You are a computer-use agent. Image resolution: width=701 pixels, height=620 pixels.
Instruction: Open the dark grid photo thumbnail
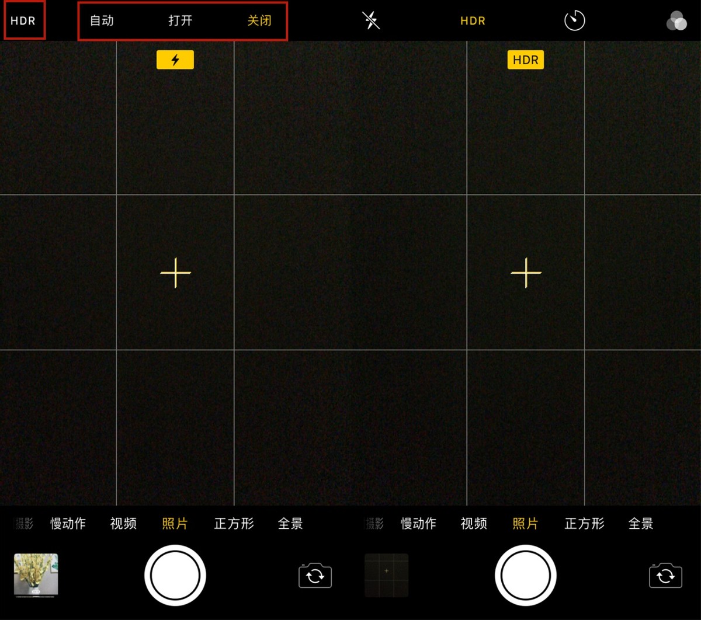[386, 575]
